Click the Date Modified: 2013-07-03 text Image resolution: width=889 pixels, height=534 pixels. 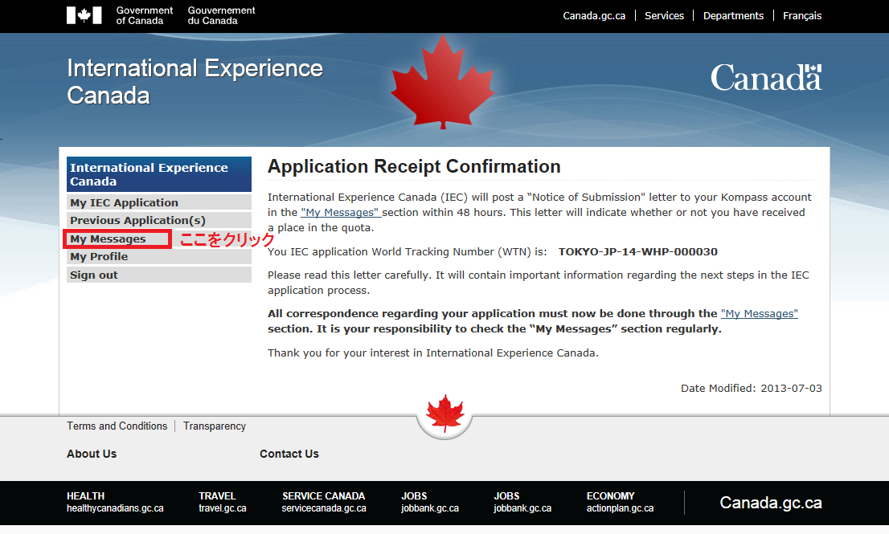tap(752, 389)
